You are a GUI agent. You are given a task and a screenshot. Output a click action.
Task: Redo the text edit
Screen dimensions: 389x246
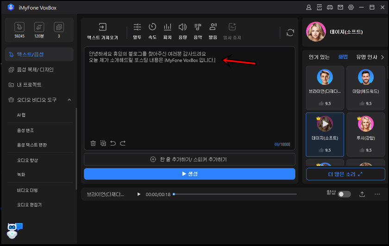point(123,143)
